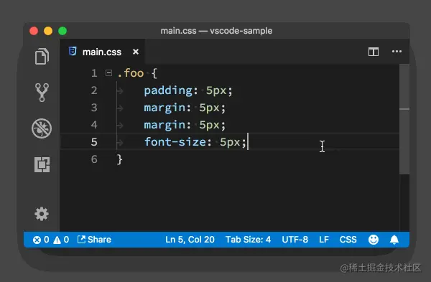Change the UTF-8 encoding
Viewport: 431px width, 282px height.
pyautogui.click(x=295, y=240)
